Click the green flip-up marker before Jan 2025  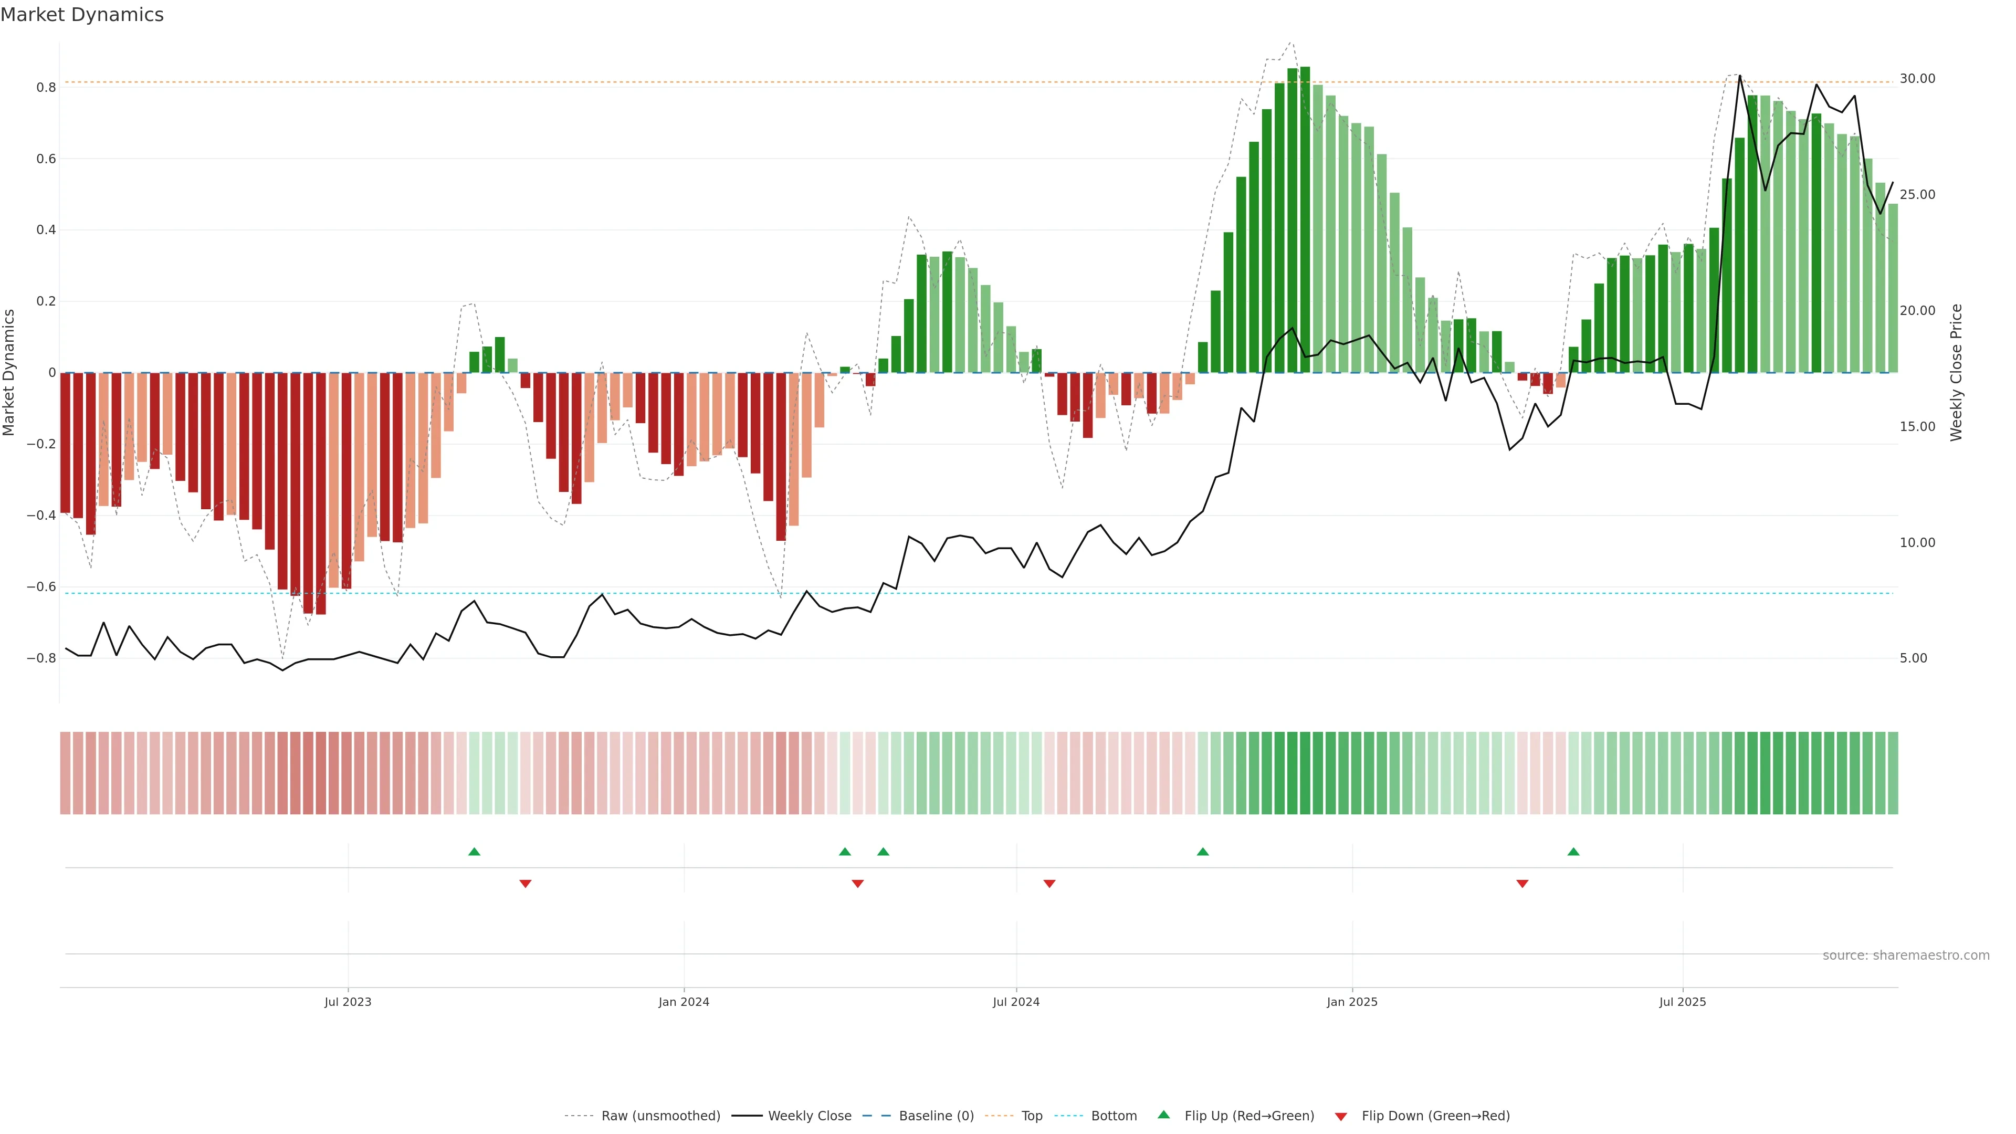pyautogui.click(x=1203, y=852)
